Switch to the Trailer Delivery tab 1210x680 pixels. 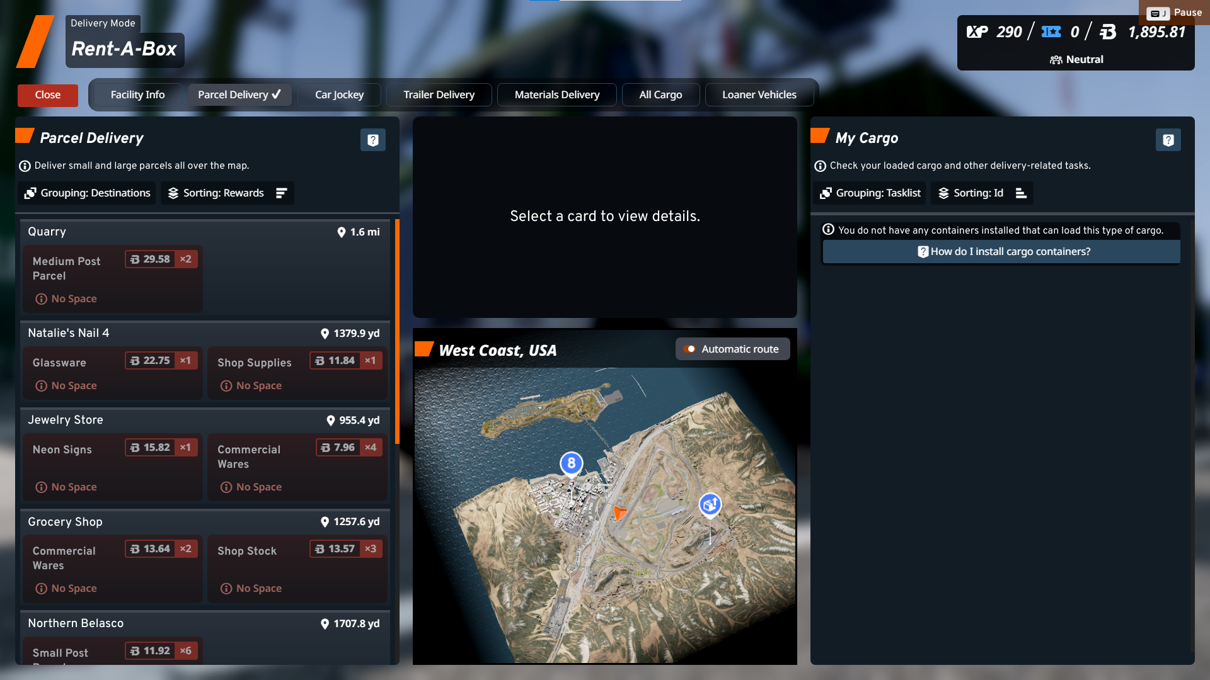coord(439,94)
